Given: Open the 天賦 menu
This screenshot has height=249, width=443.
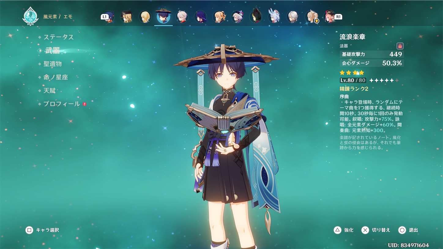Looking at the screenshot, I should coord(49,91).
